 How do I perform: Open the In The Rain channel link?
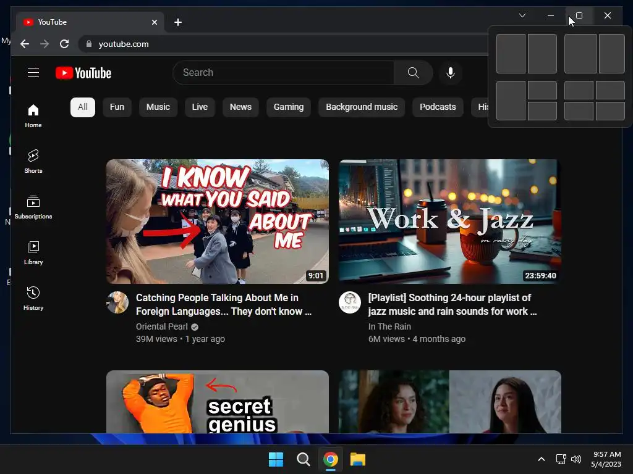click(389, 326)
